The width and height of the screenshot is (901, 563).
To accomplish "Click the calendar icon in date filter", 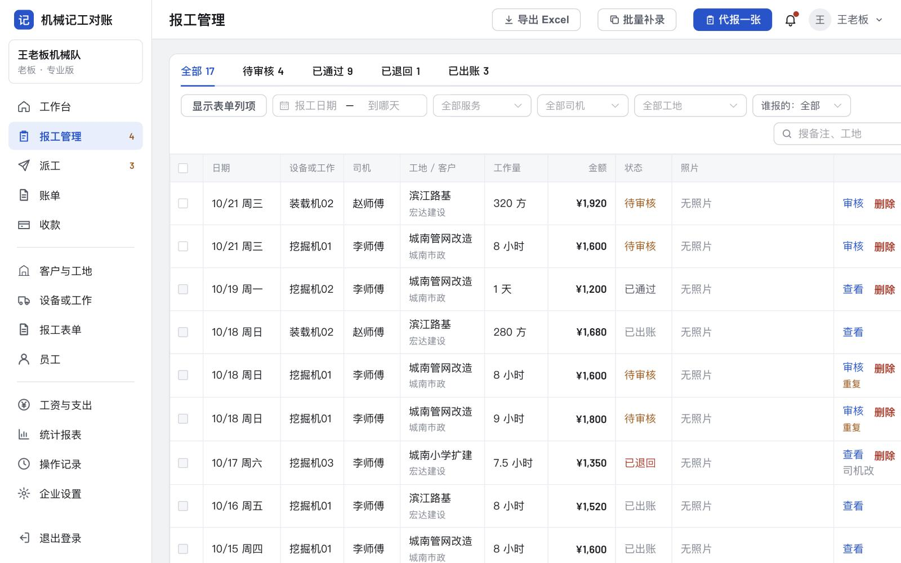I will [x=284, y=106].
